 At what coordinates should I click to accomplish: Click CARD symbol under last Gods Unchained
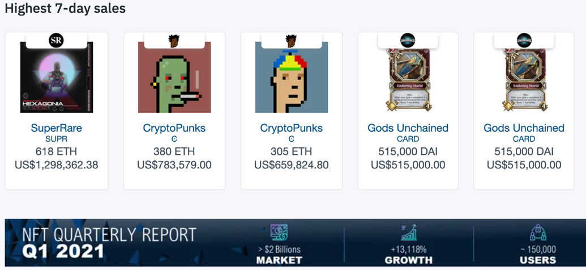(524, 139)
